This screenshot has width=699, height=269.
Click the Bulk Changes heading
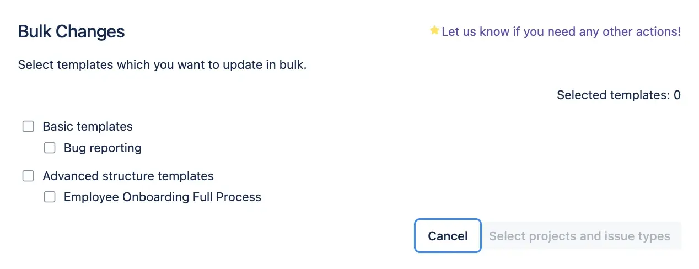[x=71, y=31]
